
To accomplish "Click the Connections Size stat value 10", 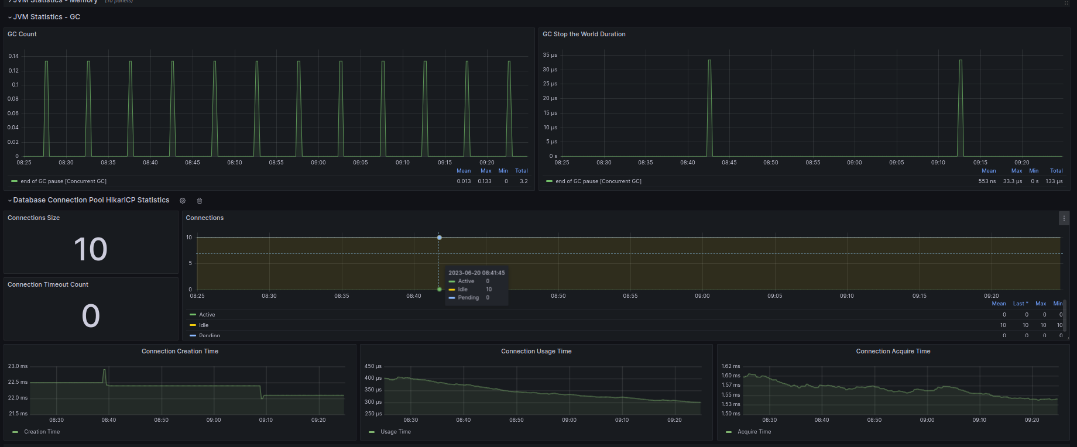I will click(91, 249).
